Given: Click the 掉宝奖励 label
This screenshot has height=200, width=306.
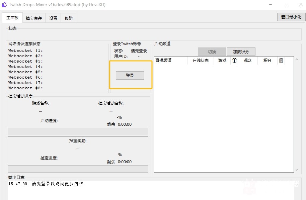Looking at the screenshot, I should tap(78, 140).
